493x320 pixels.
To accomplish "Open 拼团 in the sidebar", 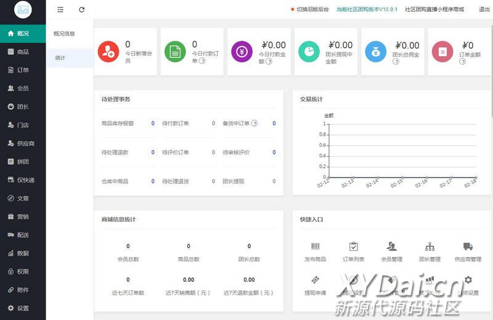I will (23, 162).
